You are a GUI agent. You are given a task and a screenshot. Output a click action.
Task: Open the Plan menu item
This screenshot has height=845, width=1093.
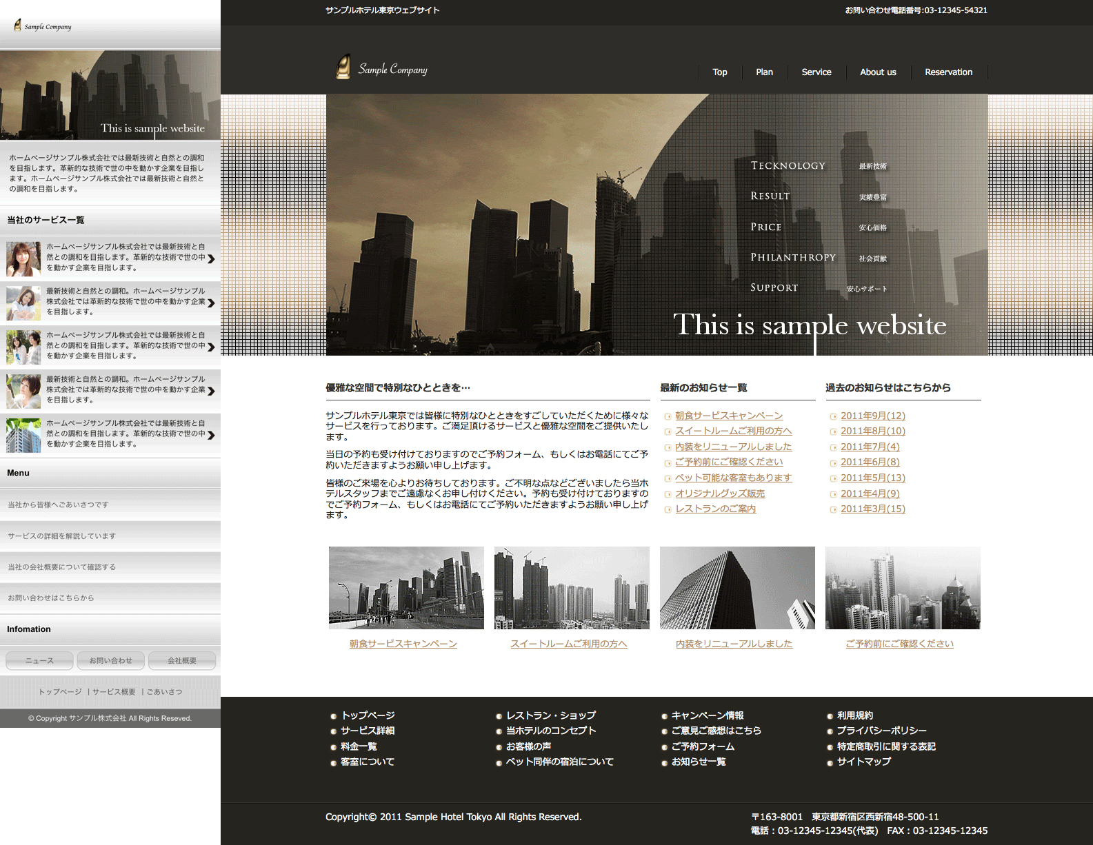point(764,72)
